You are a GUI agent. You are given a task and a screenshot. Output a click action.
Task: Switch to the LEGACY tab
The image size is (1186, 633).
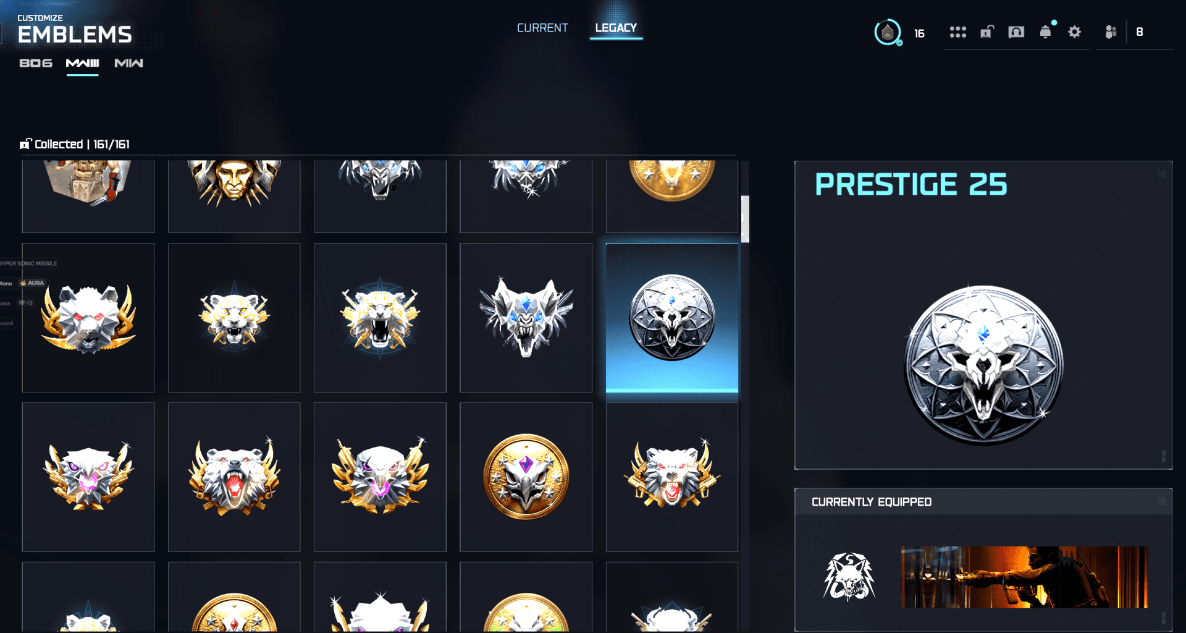click(x=616, y=28)
